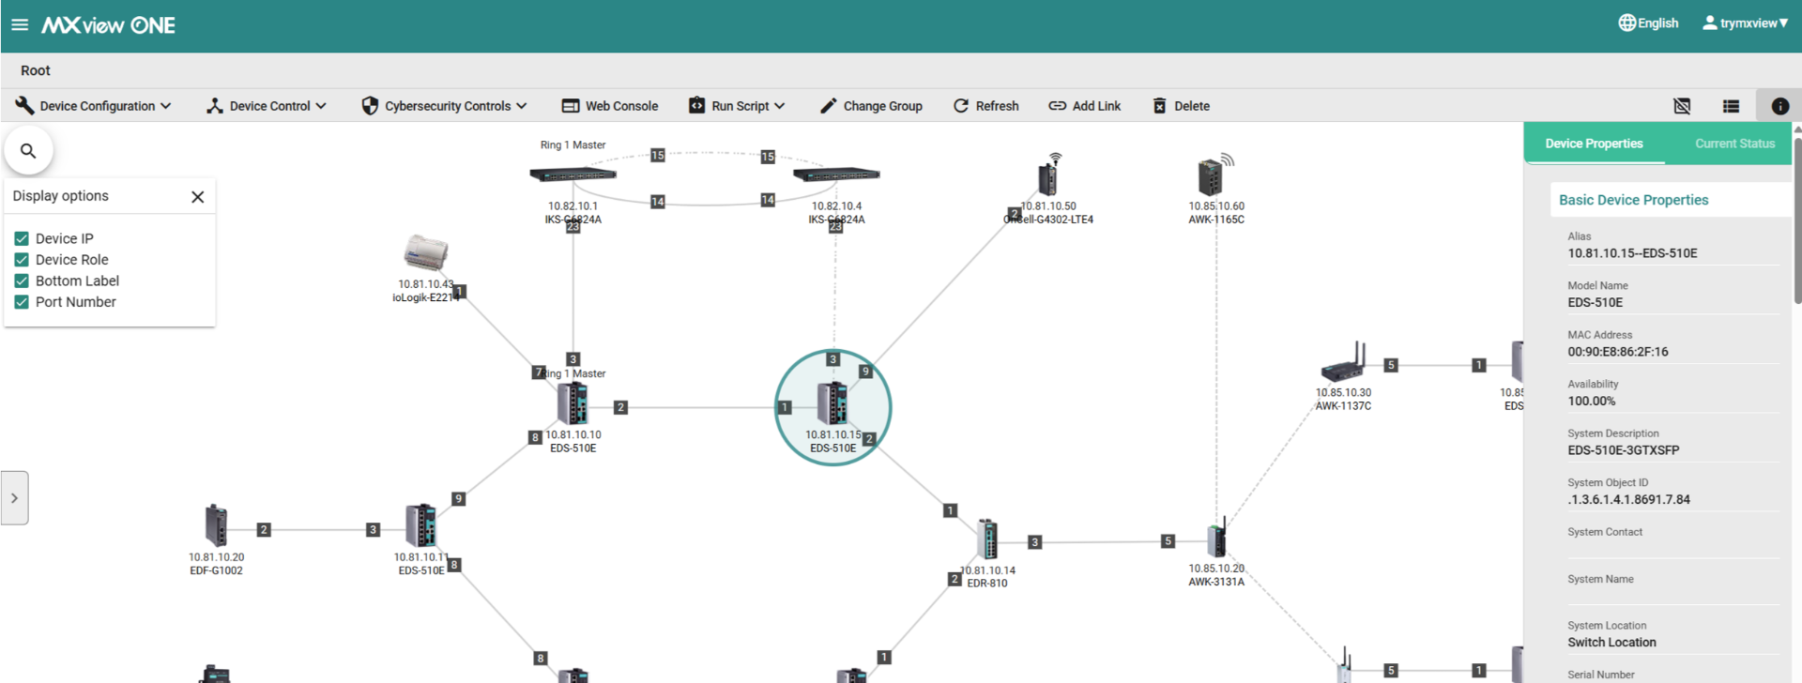Select the EDS-510E switch 10.81.10.10

click(x=573, y=403)
